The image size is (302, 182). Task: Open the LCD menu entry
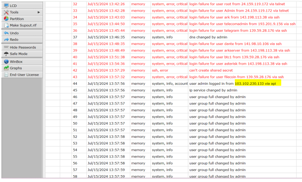22,5
